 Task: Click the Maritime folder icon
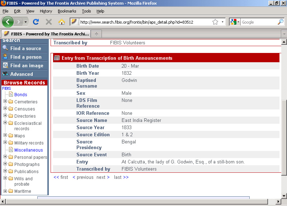(11, 191)
